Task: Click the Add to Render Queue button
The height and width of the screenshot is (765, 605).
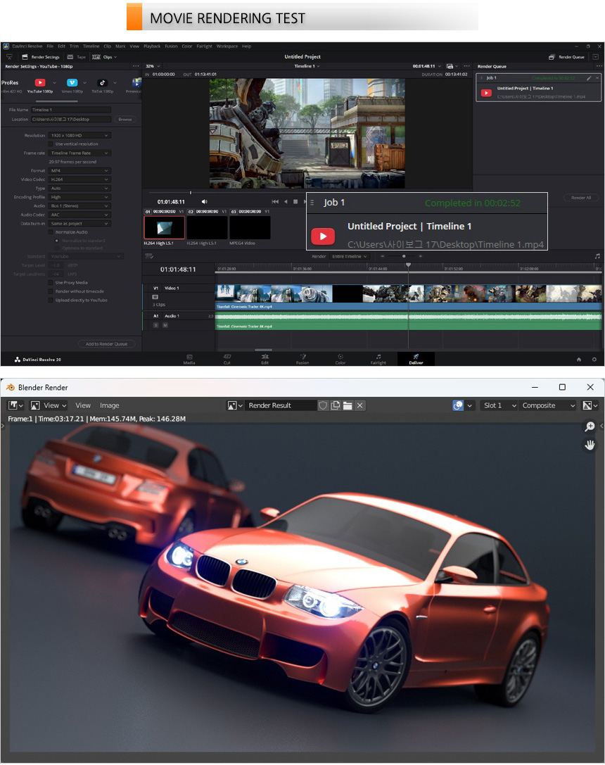Action: click(106, 344)
